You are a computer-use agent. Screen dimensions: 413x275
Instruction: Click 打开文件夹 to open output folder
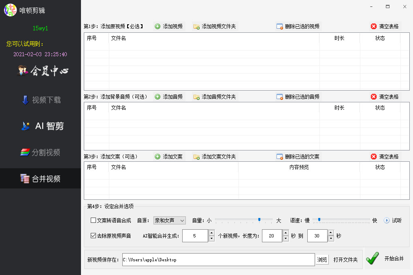[x=345, y=260]
